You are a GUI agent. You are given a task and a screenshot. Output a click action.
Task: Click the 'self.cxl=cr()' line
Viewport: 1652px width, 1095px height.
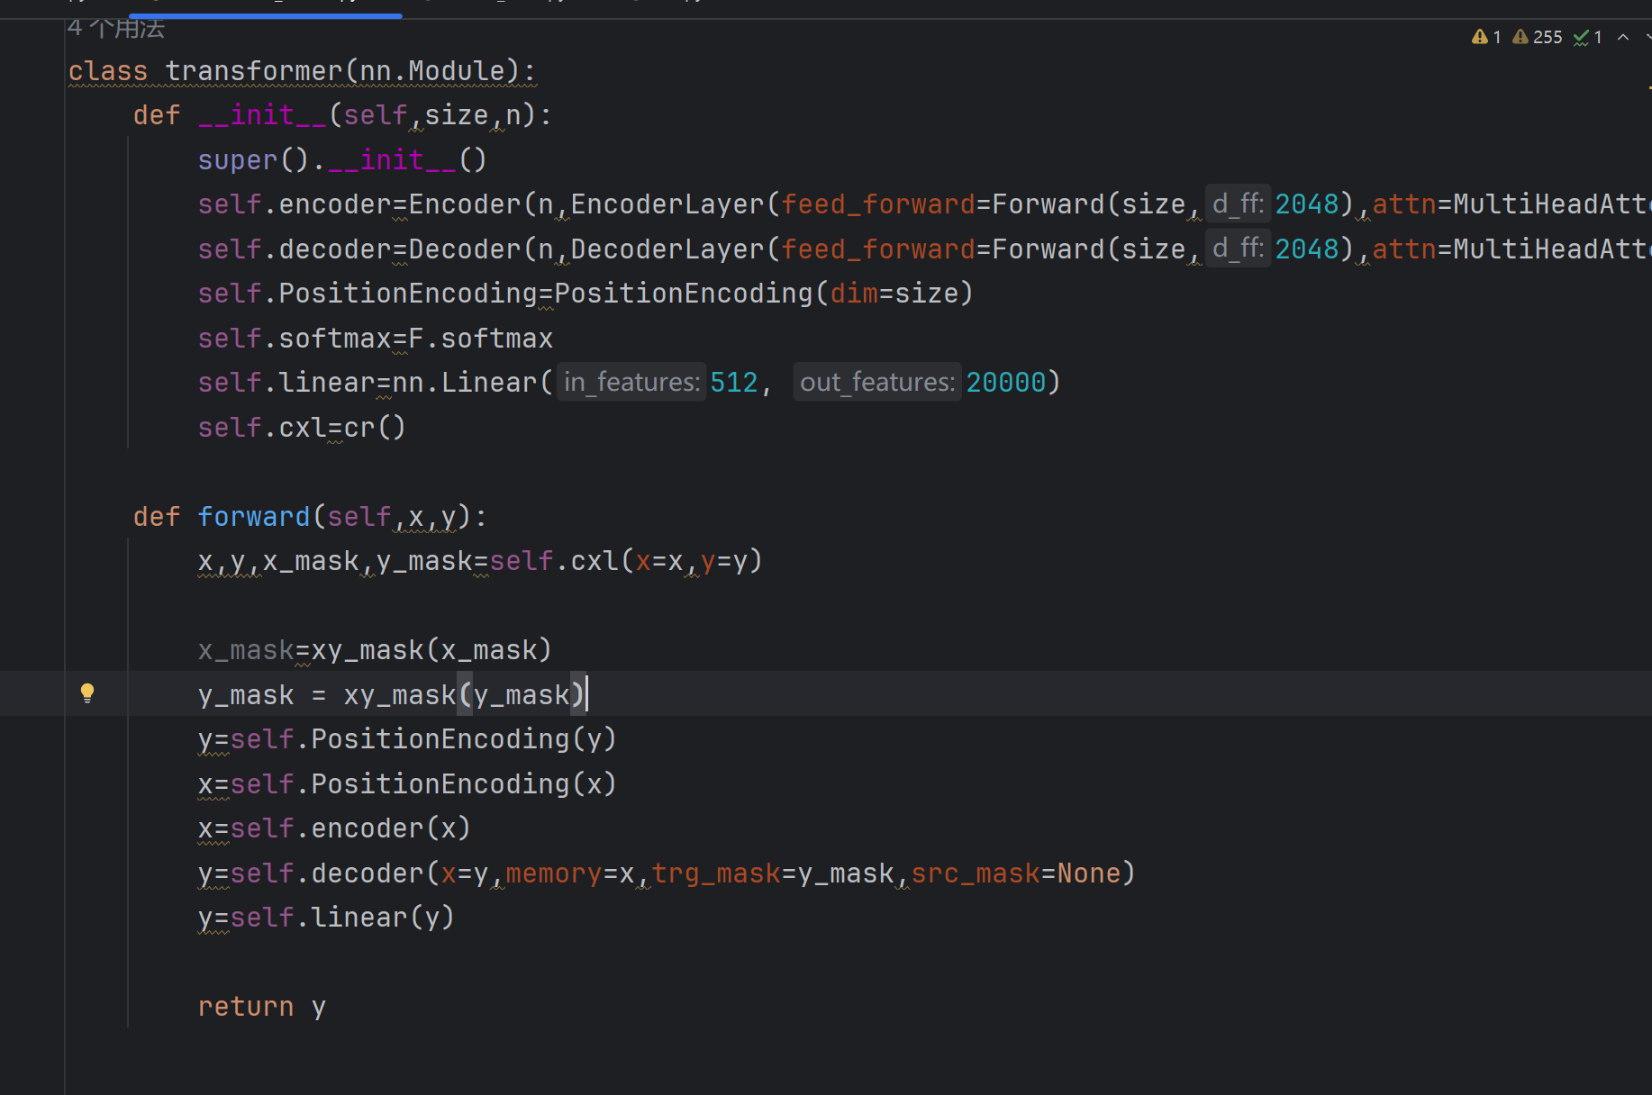click(302, 428)
